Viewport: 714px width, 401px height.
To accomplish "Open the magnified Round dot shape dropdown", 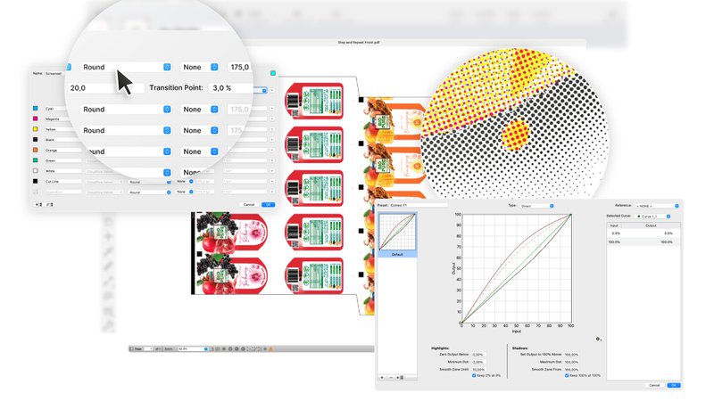I will click(125, 67).
